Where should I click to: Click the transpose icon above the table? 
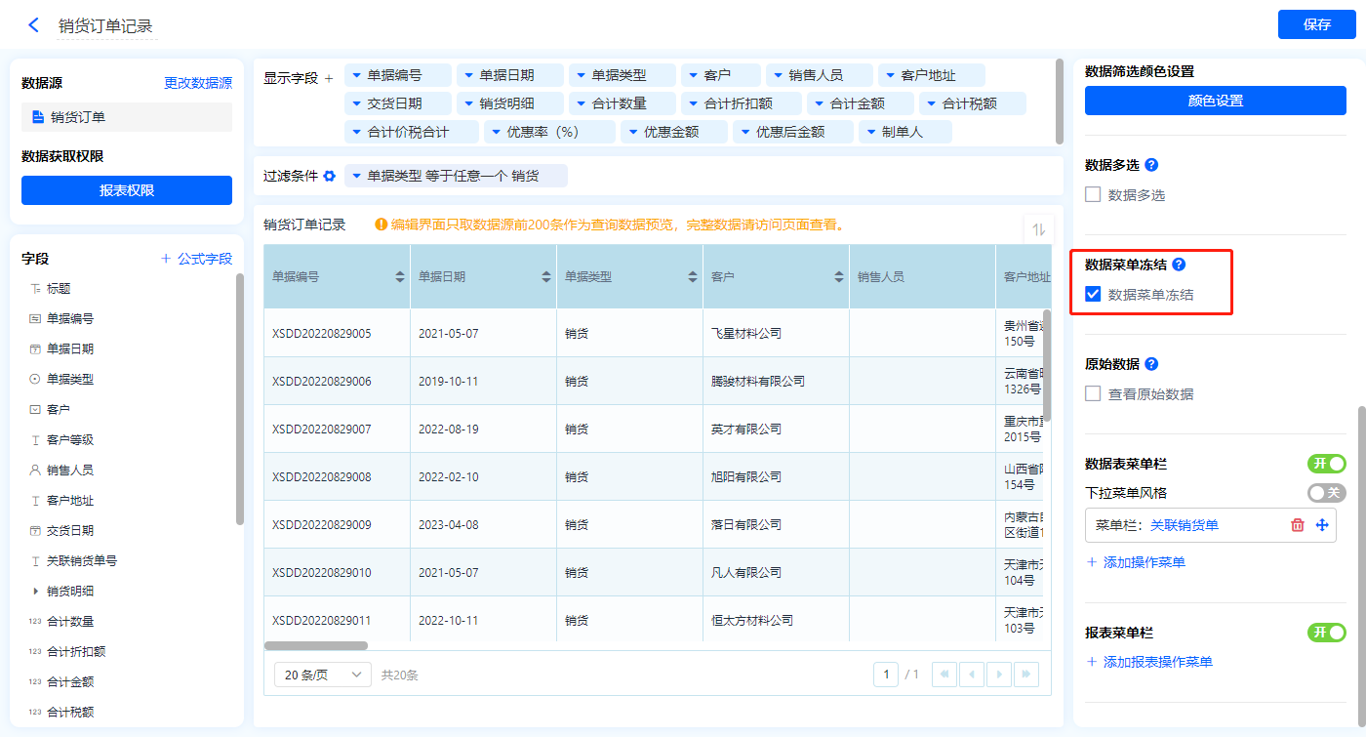[1038, 229]
